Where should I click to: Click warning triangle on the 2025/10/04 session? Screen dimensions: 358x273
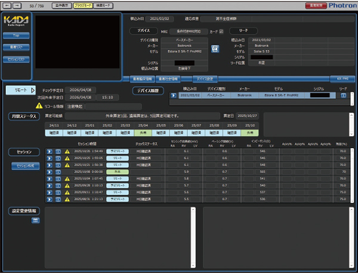(x=67, y=178)
